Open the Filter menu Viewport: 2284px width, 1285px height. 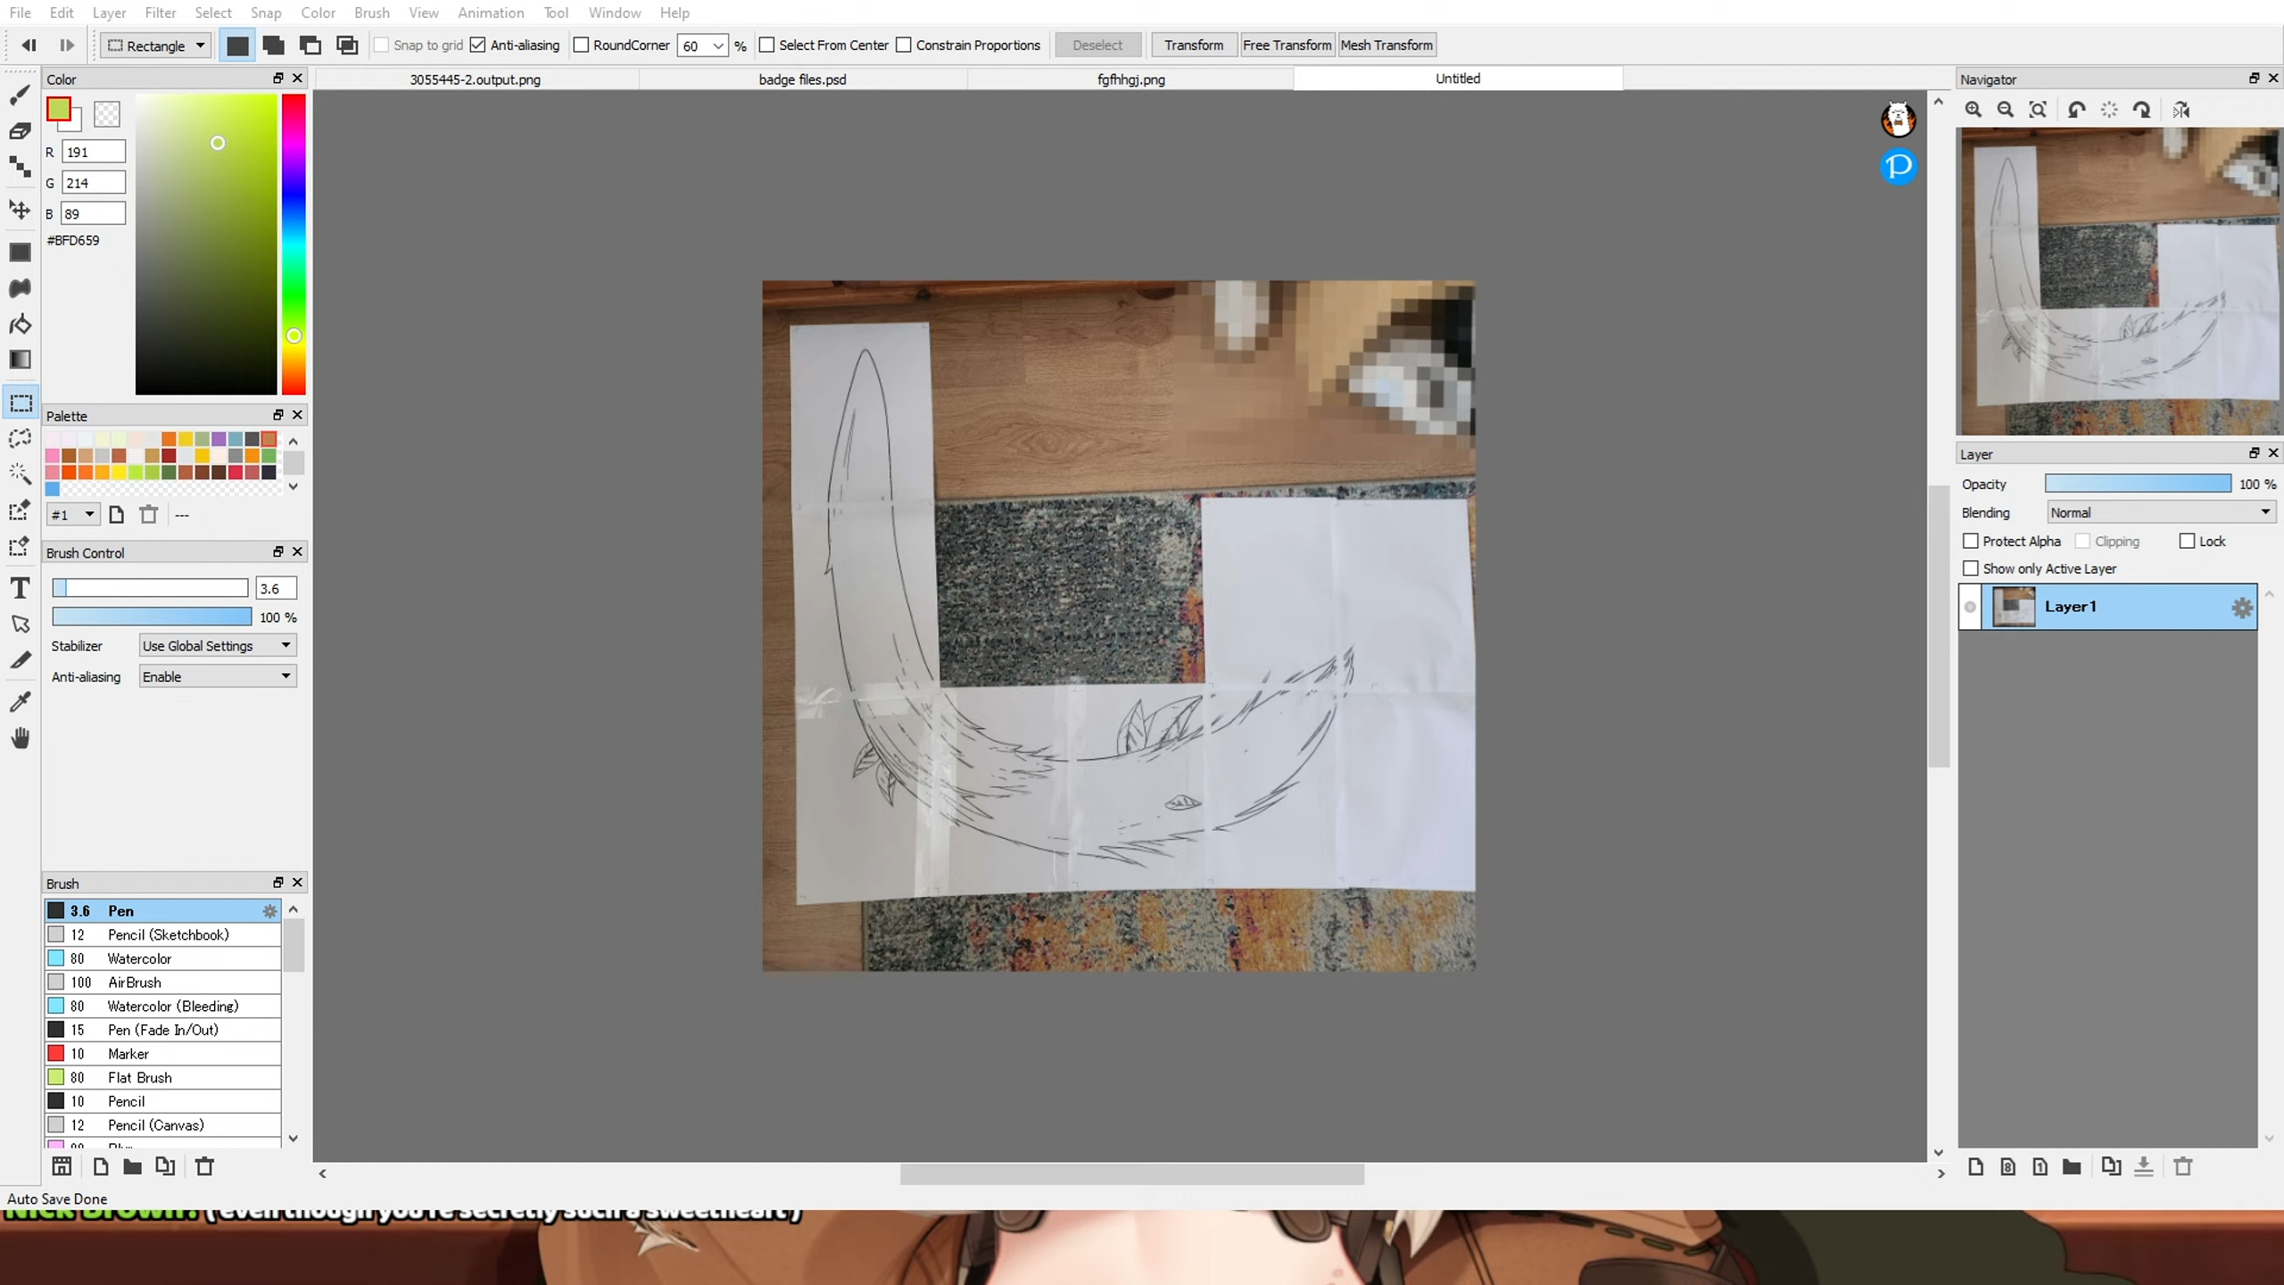tap(161, 12)
